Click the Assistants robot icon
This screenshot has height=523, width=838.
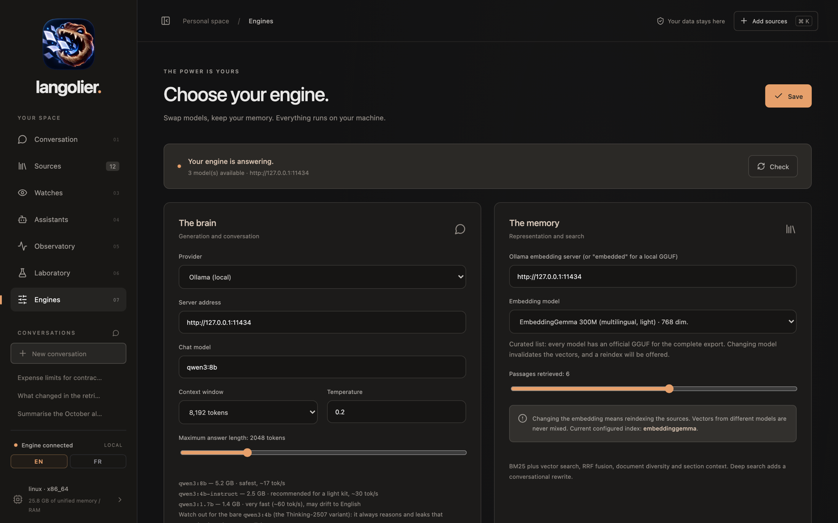click(x=22, y=219)
